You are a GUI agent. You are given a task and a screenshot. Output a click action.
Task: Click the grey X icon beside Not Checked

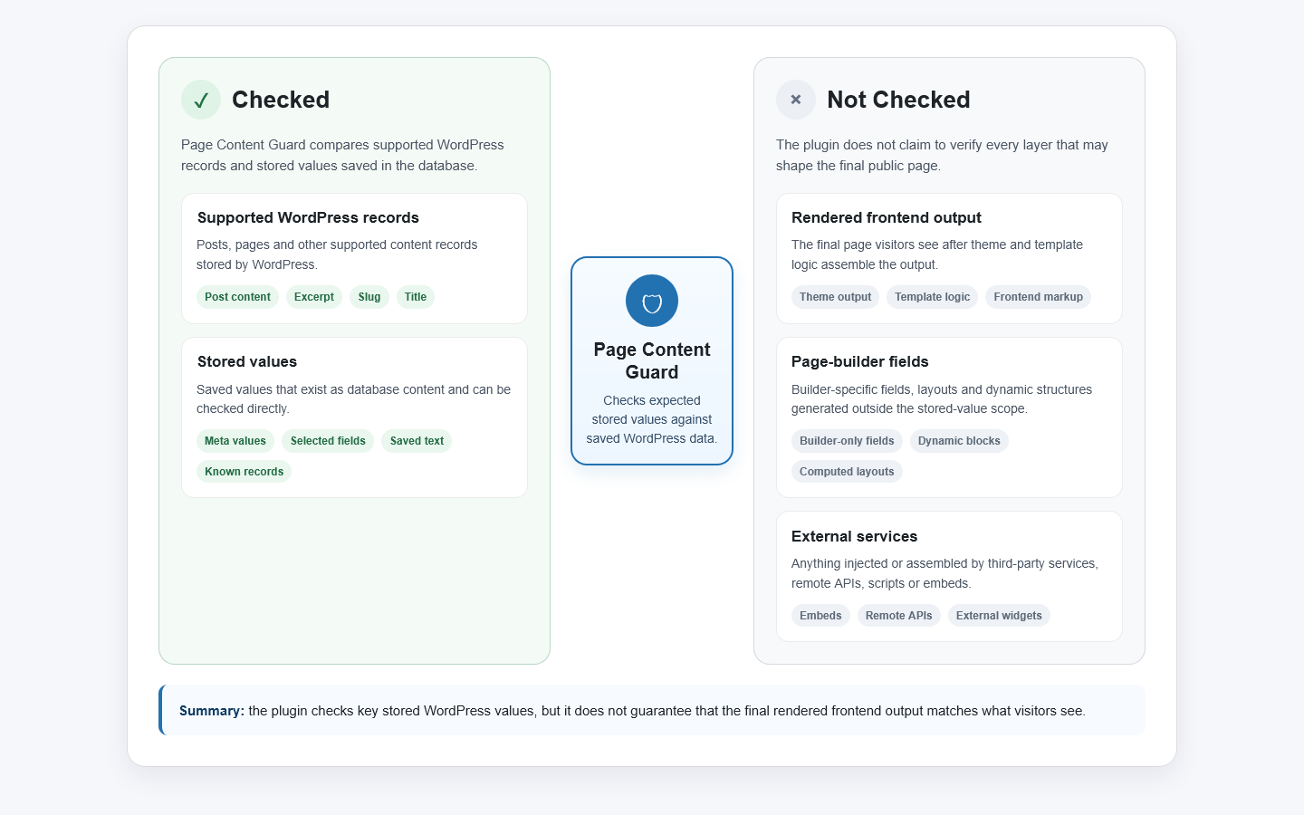[796, 100]
